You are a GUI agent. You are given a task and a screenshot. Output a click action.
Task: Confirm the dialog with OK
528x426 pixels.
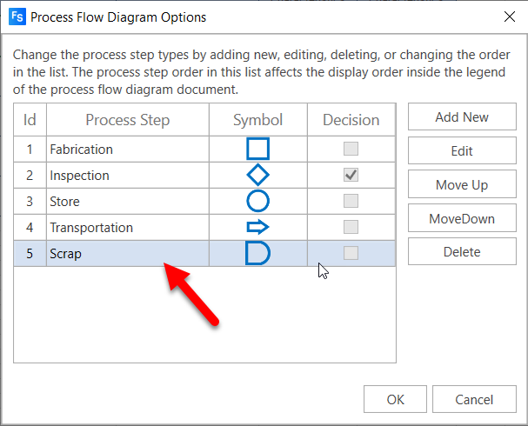[x=396, y=400]
